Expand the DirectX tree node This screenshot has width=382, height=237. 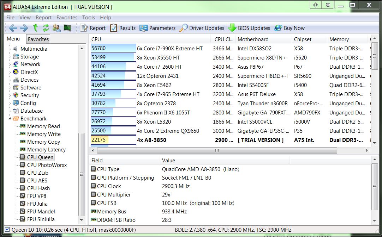pos(10,72)
